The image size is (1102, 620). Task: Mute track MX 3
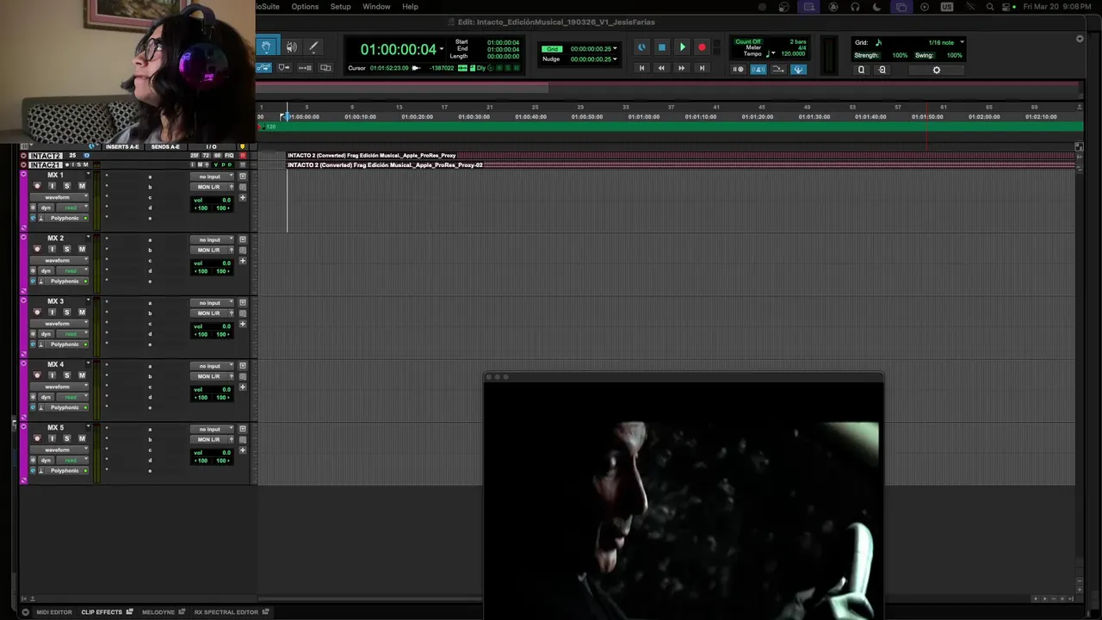pos(82,313)
